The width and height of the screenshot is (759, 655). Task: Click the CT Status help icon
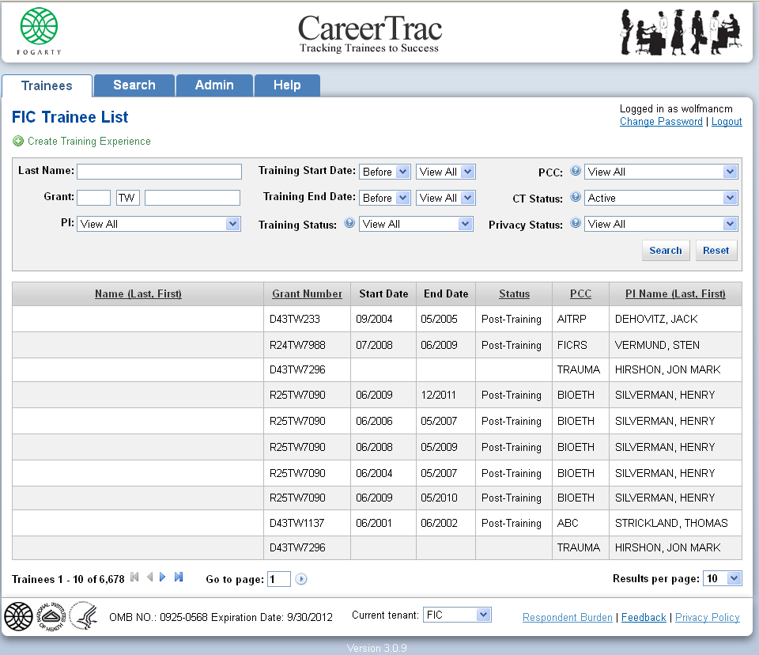(576, 198)
